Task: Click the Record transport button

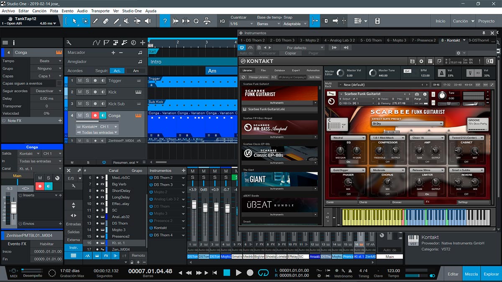Action: tap(250, 273)
